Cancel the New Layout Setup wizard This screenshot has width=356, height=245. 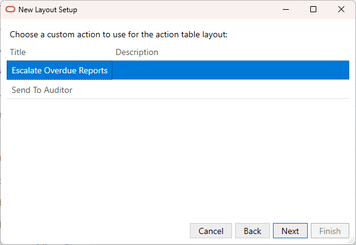click(211, 231)
